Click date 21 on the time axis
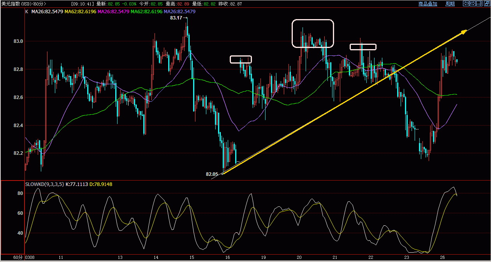491x262 pixels. (x=335, y=258)
